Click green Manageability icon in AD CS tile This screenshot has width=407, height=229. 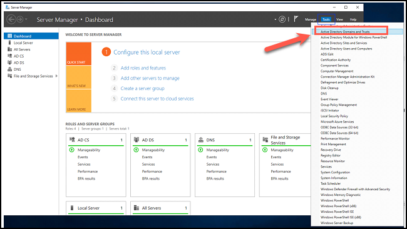[x=71, y=150]
